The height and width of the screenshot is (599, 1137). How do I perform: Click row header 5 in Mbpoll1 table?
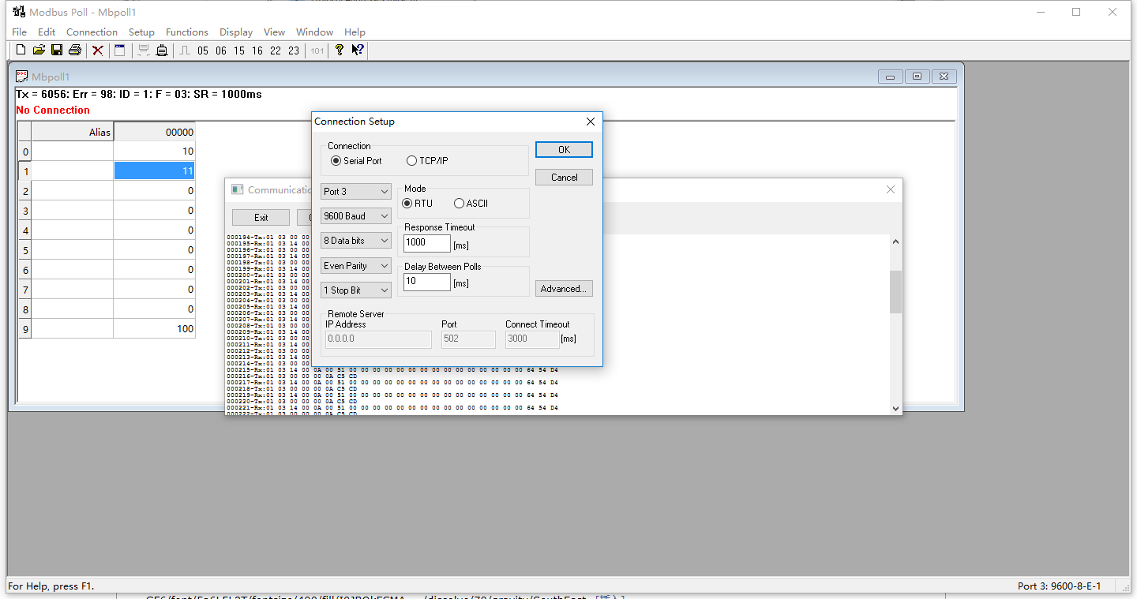coord(25,250)
